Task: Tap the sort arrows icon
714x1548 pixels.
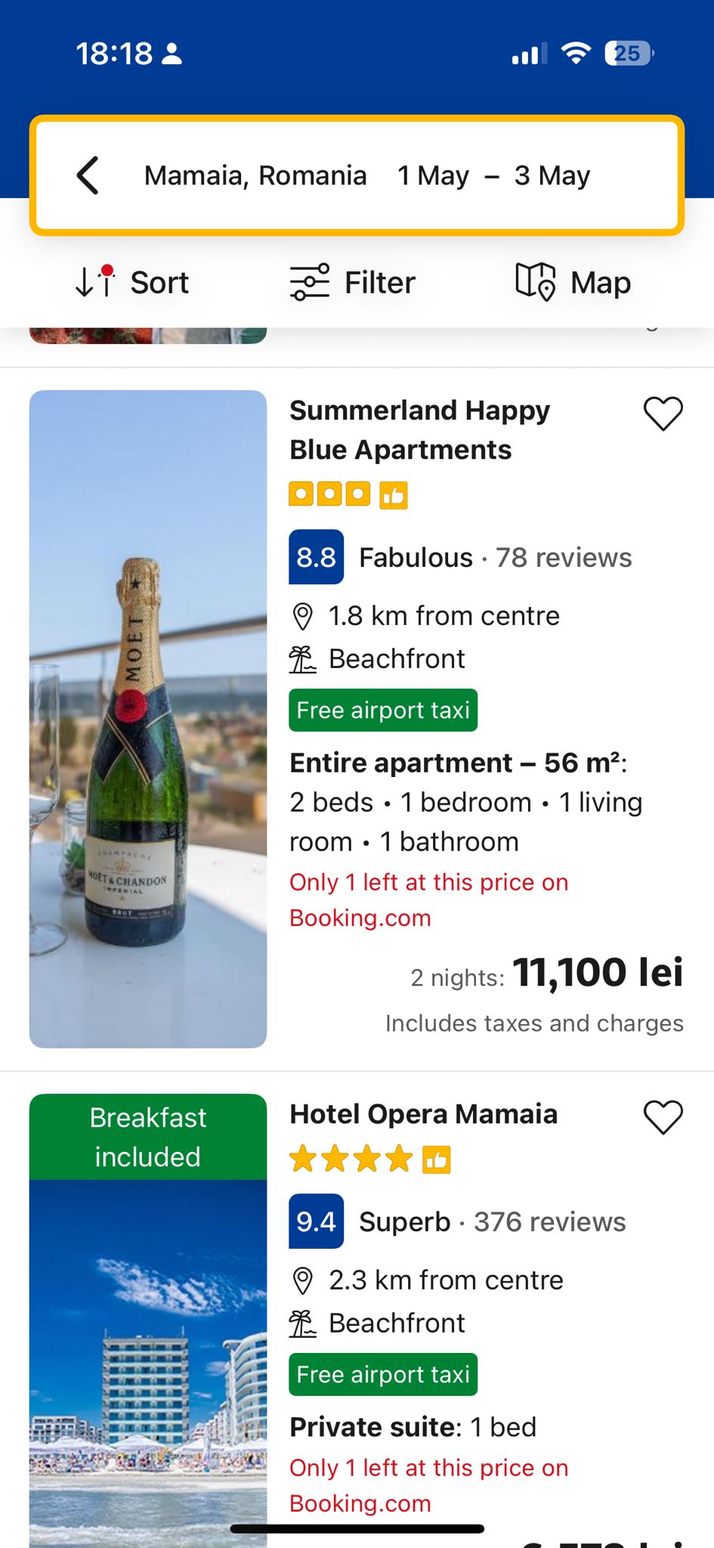Action: (94, 281)
